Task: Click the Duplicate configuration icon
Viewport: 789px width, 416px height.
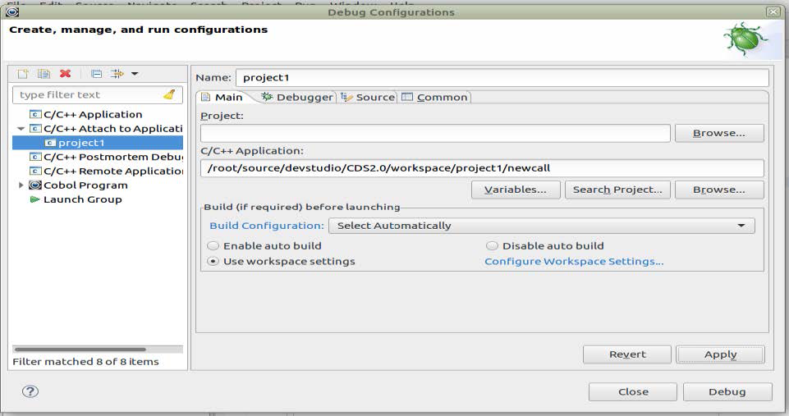Action: coord(44,74)
